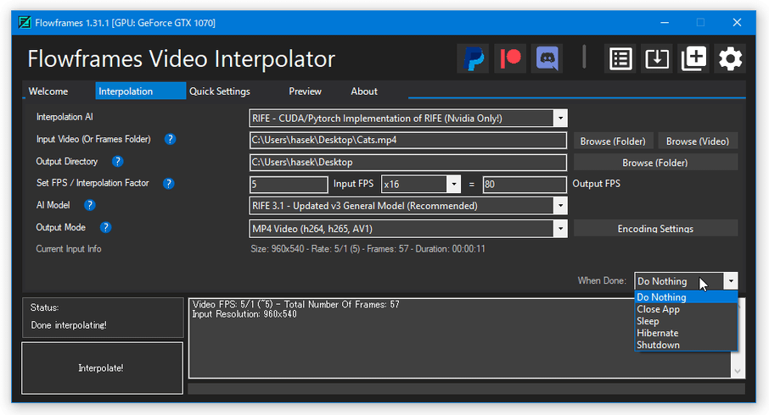Image resolution: width=769 pixels, height=415 pixels.
Task: Choose Sleep in When Done list
Action: [x=686, y=321]
